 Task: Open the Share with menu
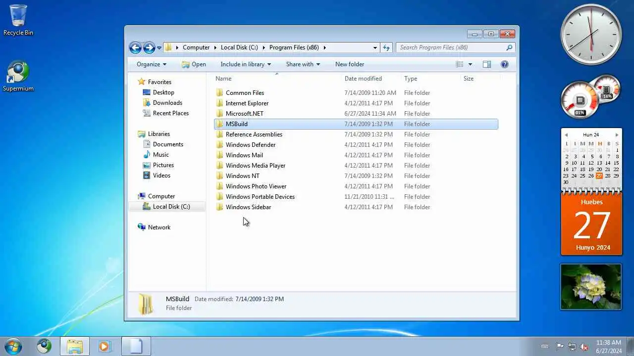(x=303, y=64)
